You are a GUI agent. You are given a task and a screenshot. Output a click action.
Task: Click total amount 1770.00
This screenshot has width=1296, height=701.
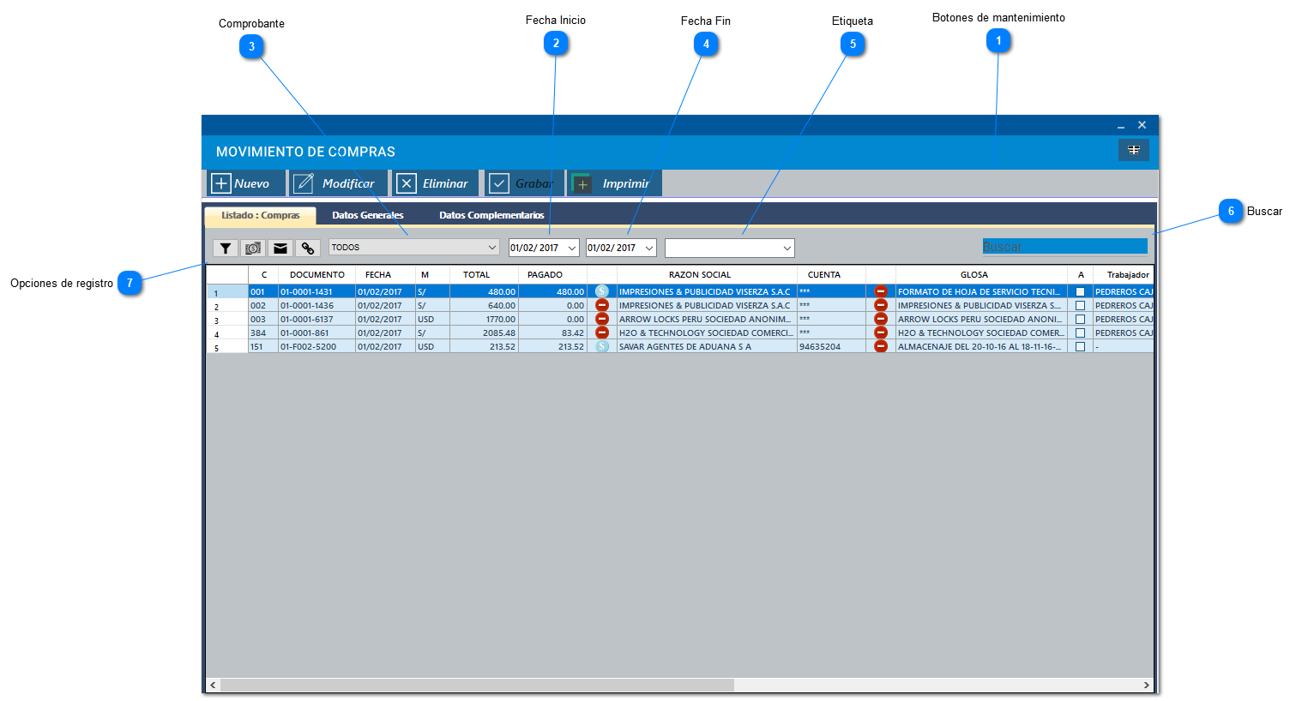[x=484, y=320]
